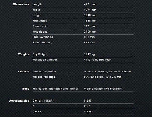Click the Front overhang 968 mm value
This screenshot has height=117, width=152.
[x=89, y=37]
